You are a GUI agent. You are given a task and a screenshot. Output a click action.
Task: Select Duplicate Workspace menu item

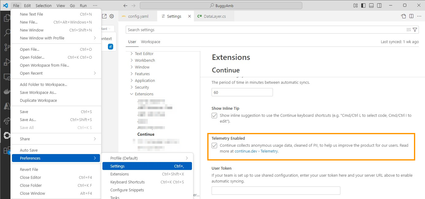[x=56, y=100]
